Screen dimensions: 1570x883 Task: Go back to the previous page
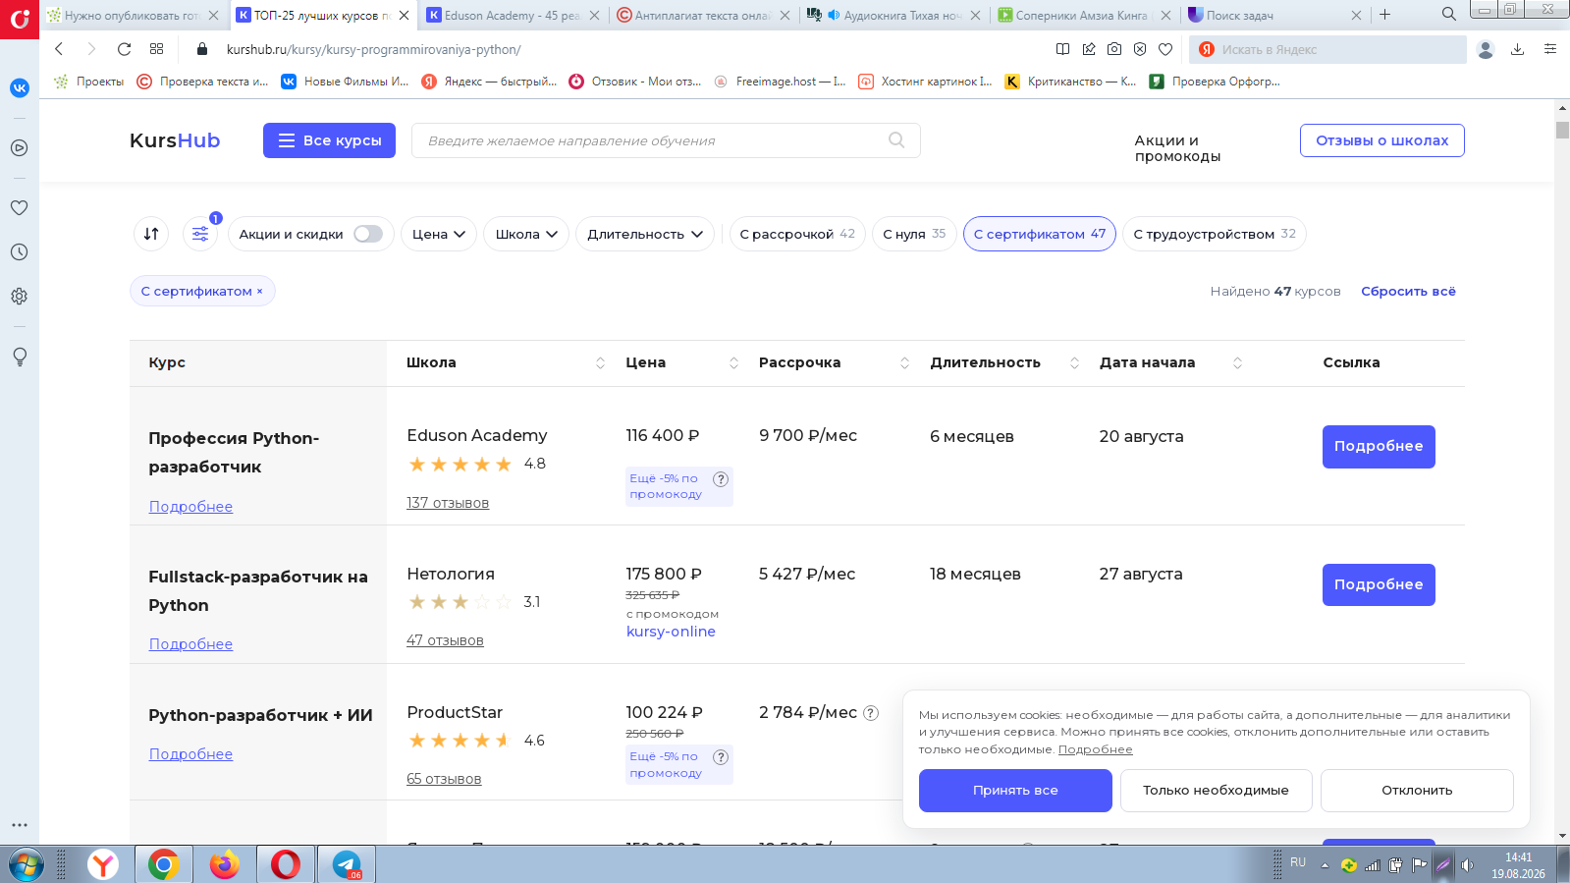59,49
